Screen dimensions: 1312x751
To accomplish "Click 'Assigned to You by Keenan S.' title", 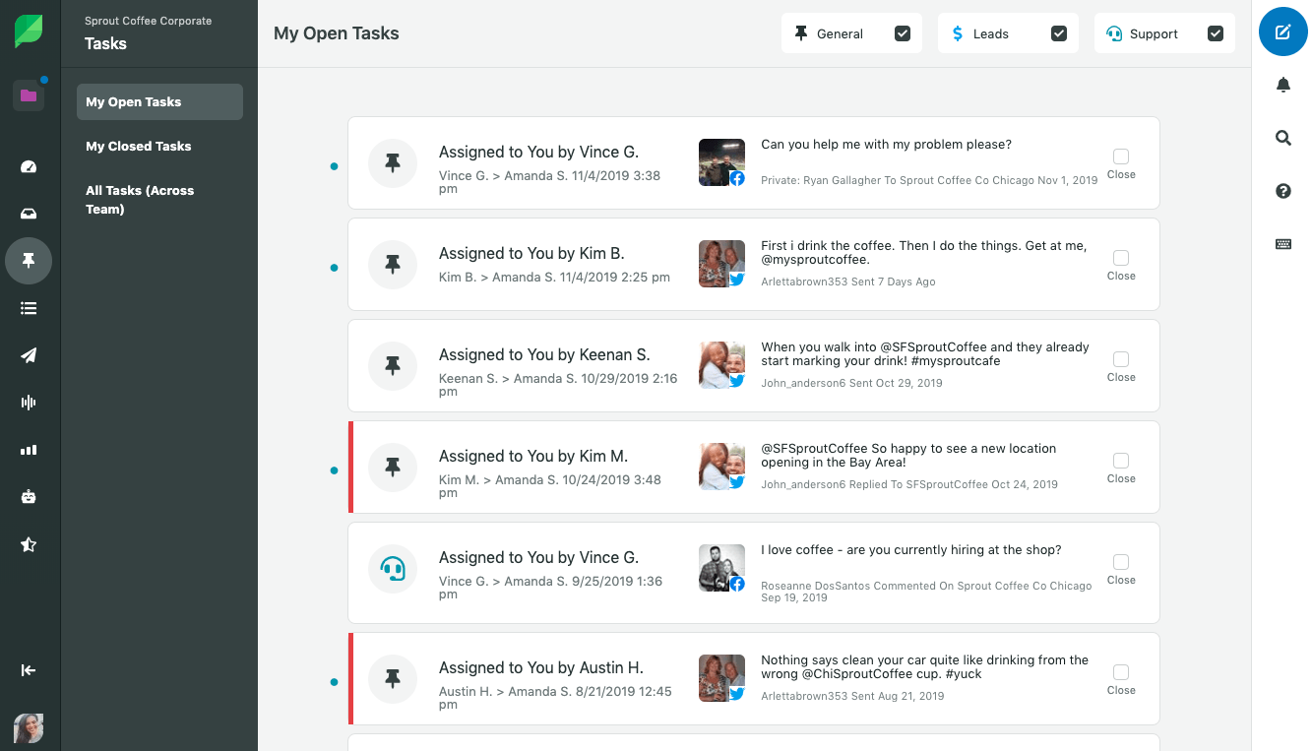I will pos(544,355).
